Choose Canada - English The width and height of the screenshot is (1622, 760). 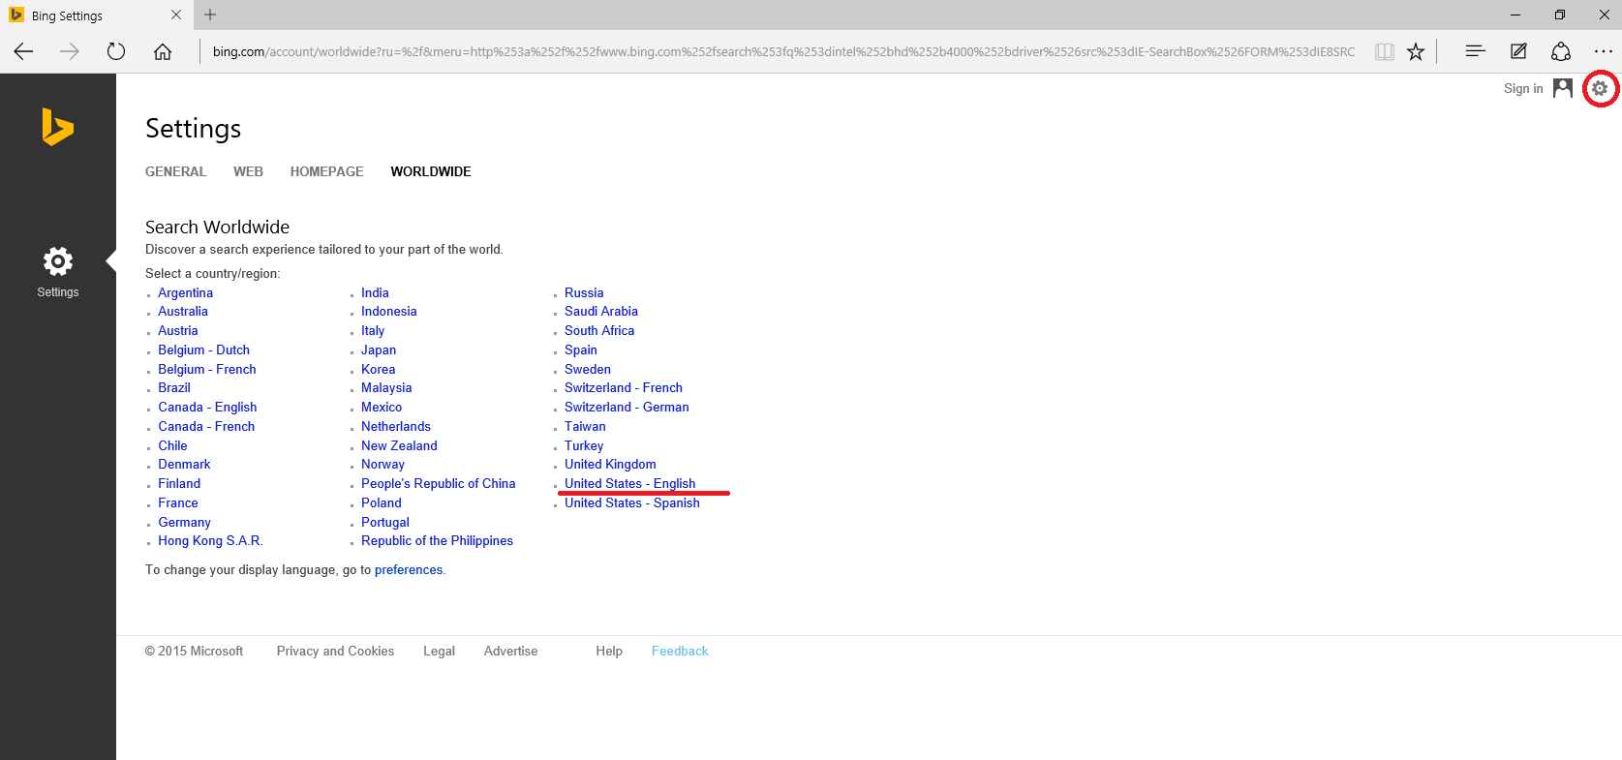pyautogui.click(x=207, y=407)
